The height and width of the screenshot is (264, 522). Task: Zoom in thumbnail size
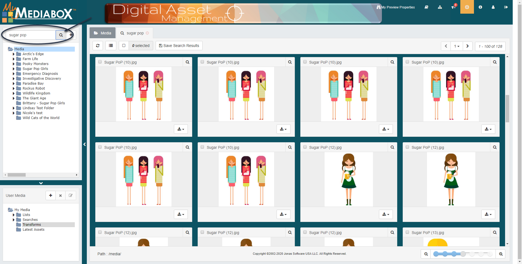coord(501,254)
